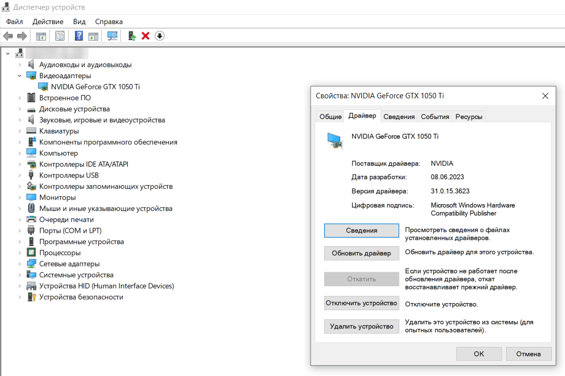Click the Мониторы monitor icon

31,197
